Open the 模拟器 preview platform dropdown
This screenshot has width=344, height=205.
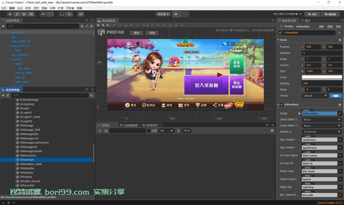163,14
